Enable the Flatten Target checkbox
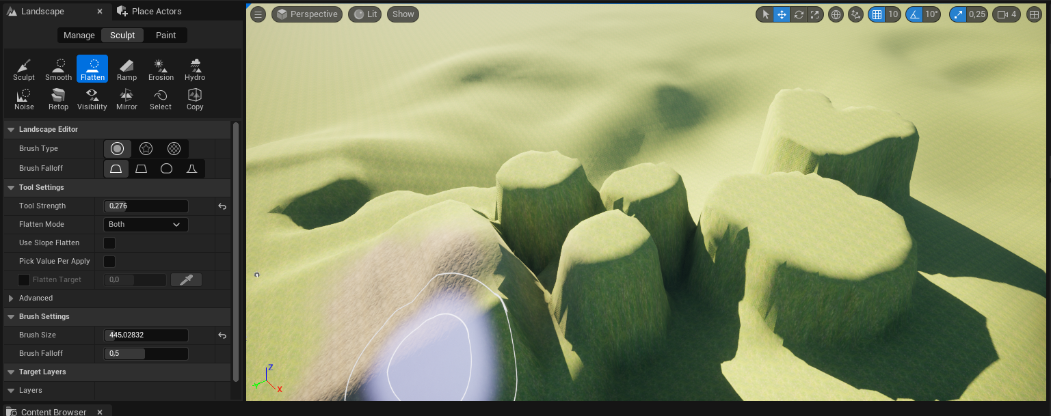Screen dimensions: 1051x416 click(24, 280)
